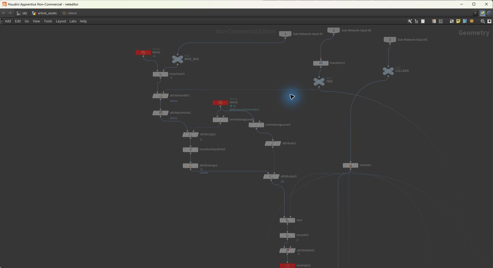Select the ray1 node
This screenshot has height=268, width=493.
coord(287,220)
